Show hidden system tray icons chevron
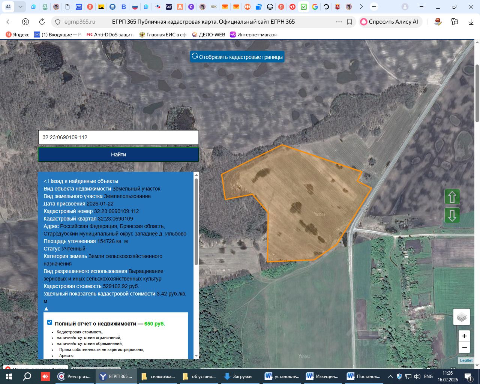The height and width of the screenshot is (384, 480). (390, 376)
